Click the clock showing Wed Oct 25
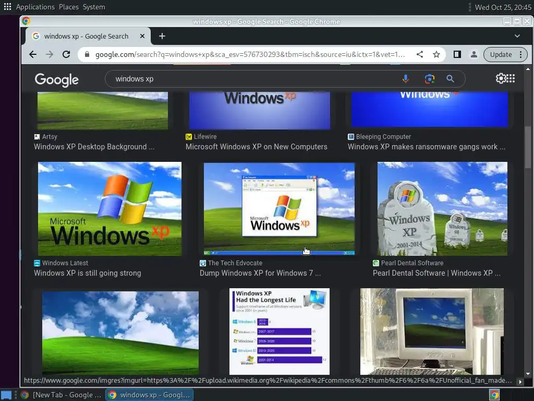Viewport: 534px width, 401px height. click(503, 7)
